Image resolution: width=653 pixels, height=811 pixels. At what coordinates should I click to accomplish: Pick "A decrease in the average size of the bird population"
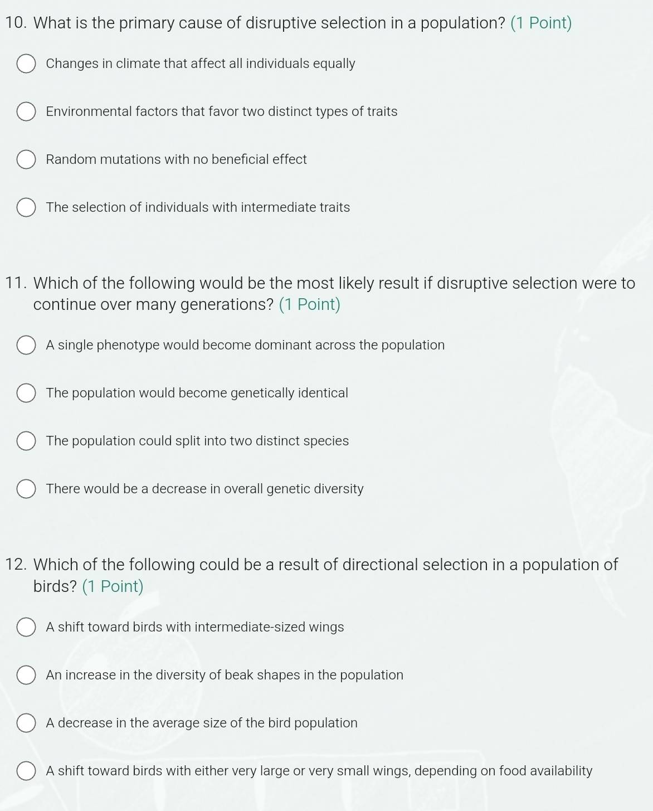(x=26, y=723)
